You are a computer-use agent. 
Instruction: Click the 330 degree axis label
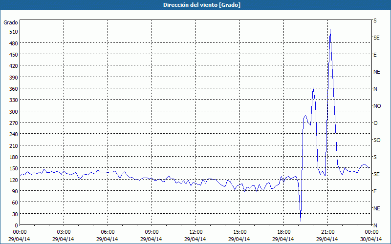point(14,100)
